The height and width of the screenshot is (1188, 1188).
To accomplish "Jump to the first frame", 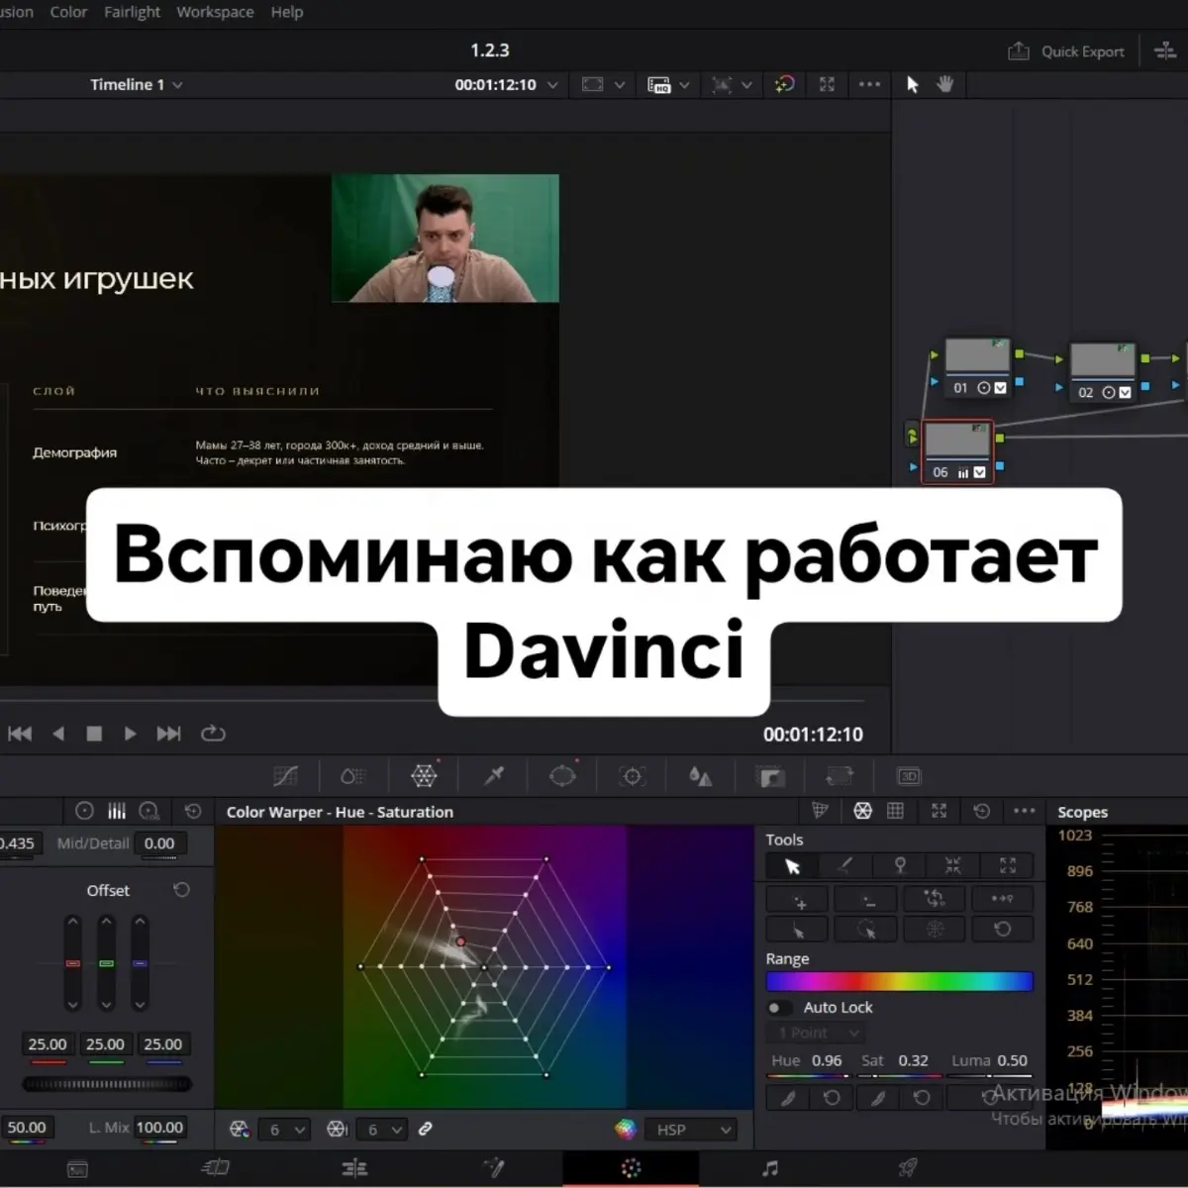I will click(x=20, y=734).
